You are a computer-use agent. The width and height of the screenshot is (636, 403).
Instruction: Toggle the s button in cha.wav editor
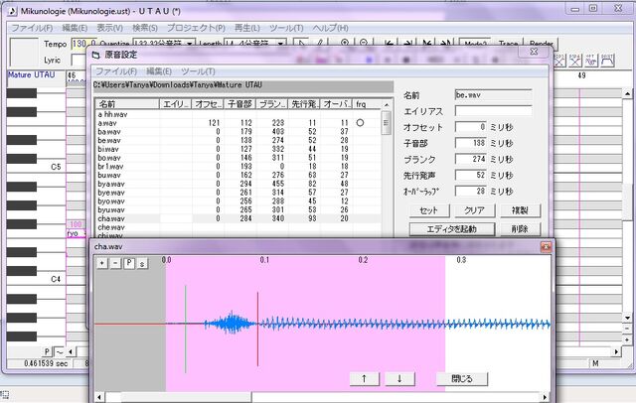pos(142,263)
